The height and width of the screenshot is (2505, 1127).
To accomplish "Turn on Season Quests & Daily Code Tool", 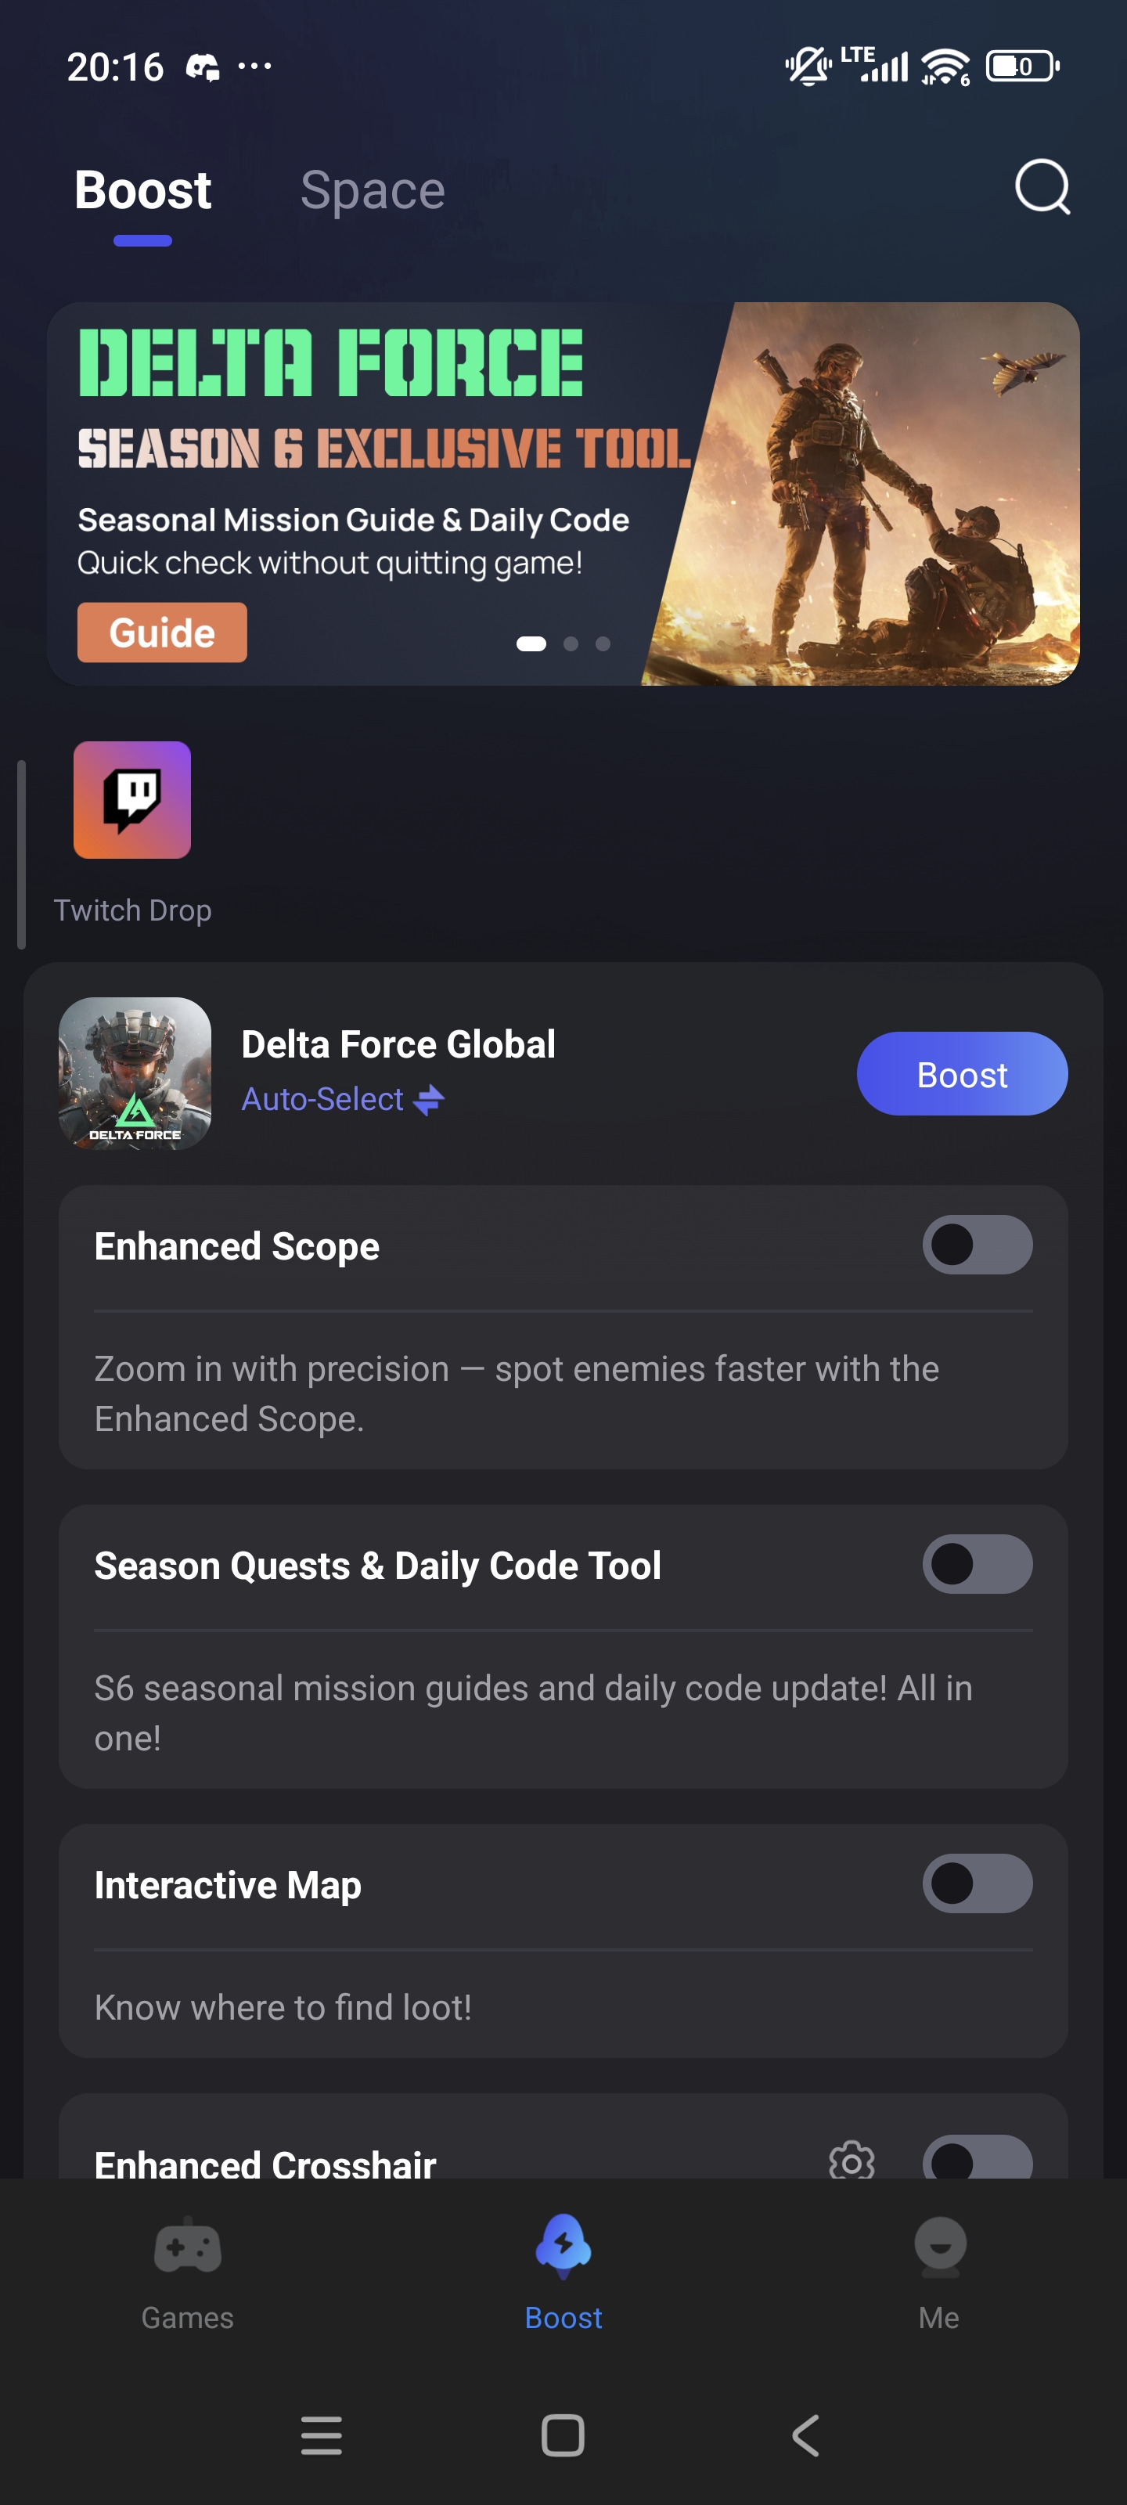I will [976, 1564].
